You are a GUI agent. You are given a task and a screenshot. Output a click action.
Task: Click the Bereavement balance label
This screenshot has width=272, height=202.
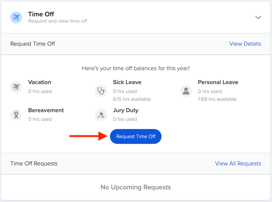coord(46,110)
